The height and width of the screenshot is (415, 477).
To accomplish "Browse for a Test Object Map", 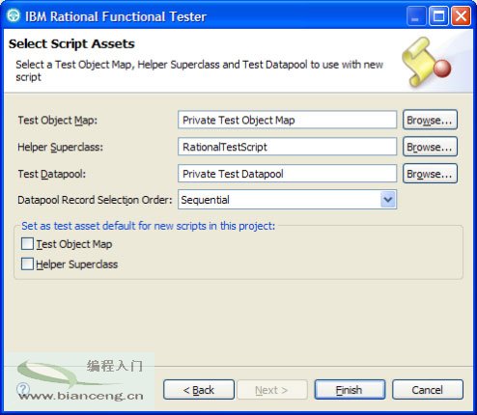I will coord(430,120).
